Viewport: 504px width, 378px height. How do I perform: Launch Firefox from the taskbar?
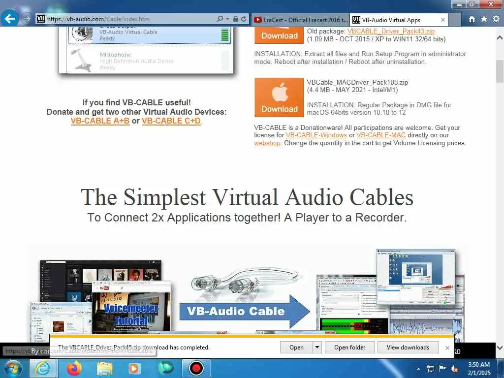point(74,369)
